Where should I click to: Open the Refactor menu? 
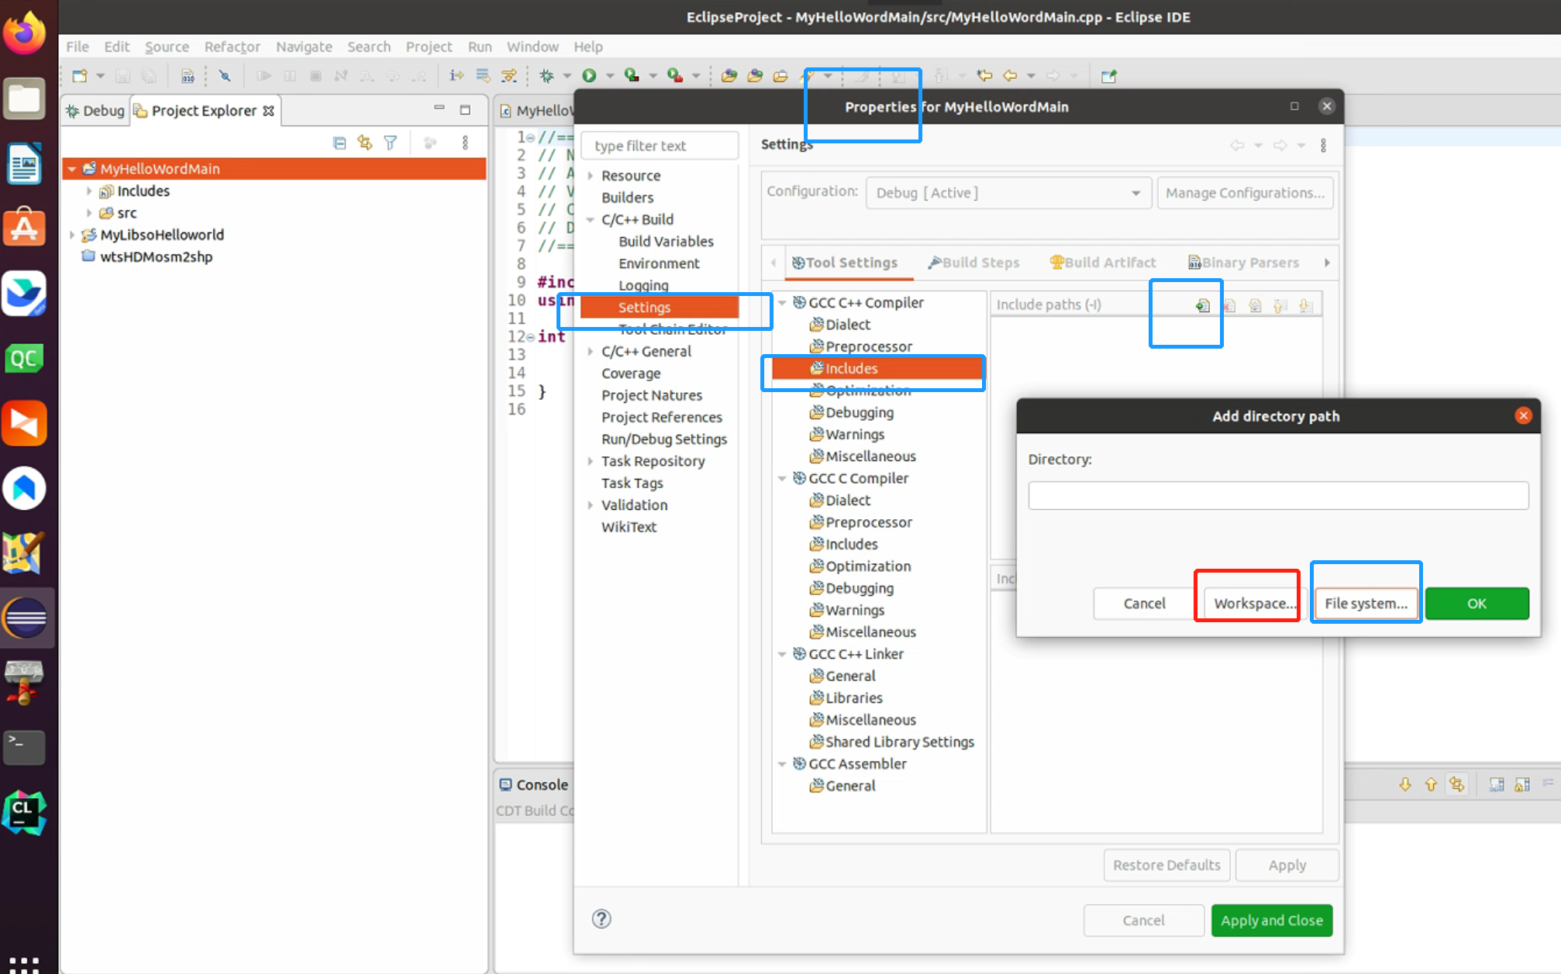pyautogui.click(x=232, y=46)
